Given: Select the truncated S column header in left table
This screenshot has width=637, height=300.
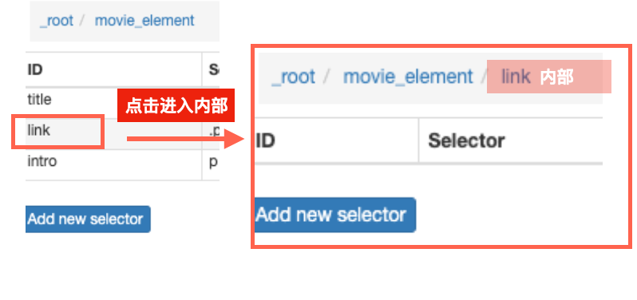Looking at the screenshot, I should click(x=214, y=70).
